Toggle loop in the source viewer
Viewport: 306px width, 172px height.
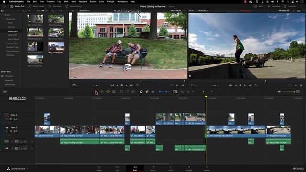click(137, 85)
